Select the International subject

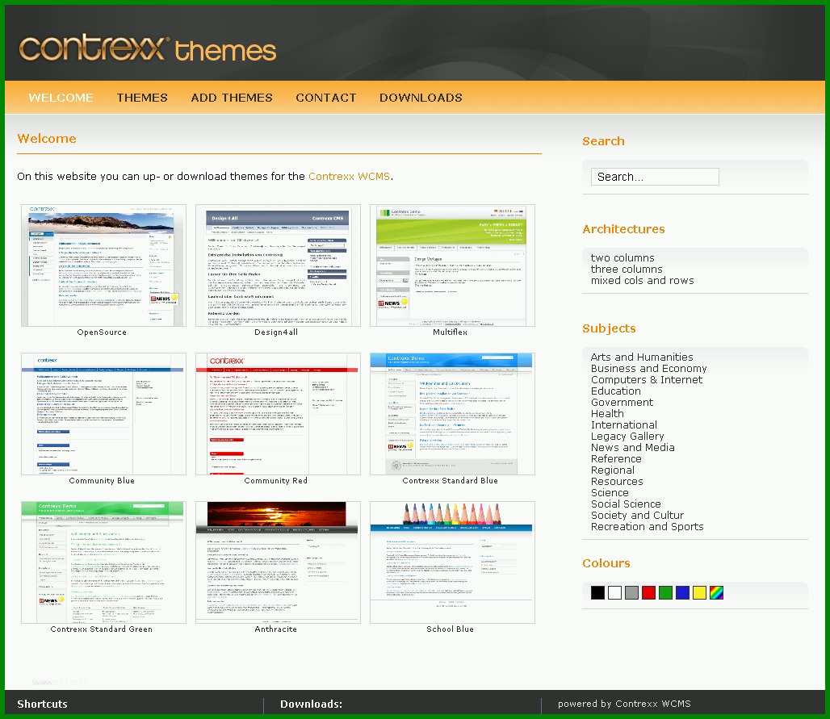[x=624, y=424]
